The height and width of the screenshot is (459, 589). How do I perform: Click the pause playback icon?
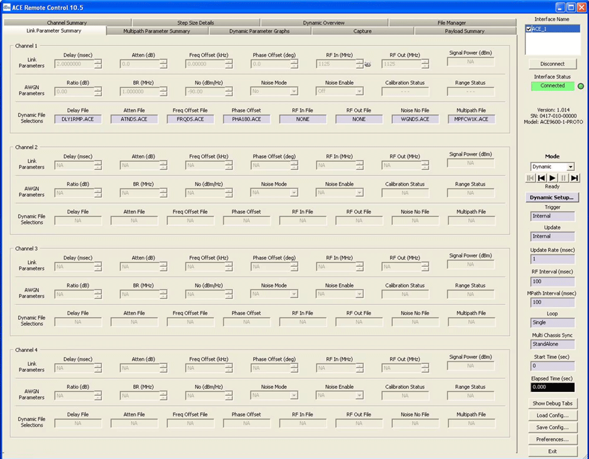click(x=564, y=177)
